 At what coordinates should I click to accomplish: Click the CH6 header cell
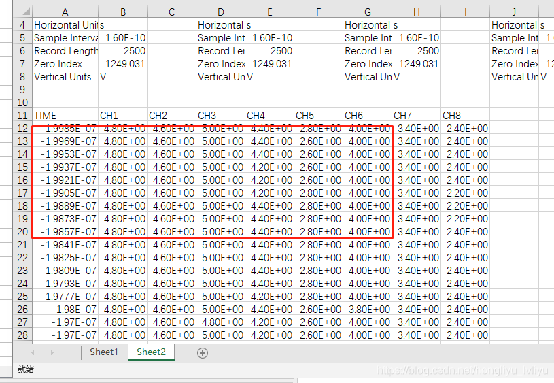pyautogui.click(x=368, y=115)
